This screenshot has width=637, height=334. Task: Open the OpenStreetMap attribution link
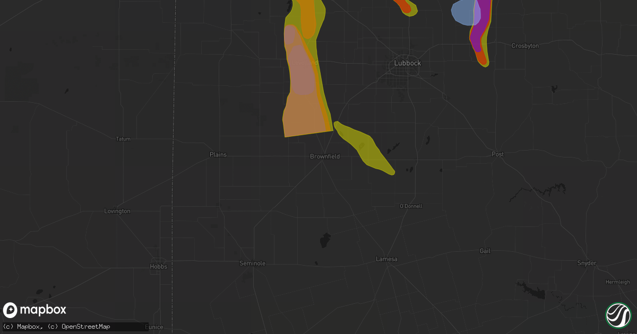point(85,327)
